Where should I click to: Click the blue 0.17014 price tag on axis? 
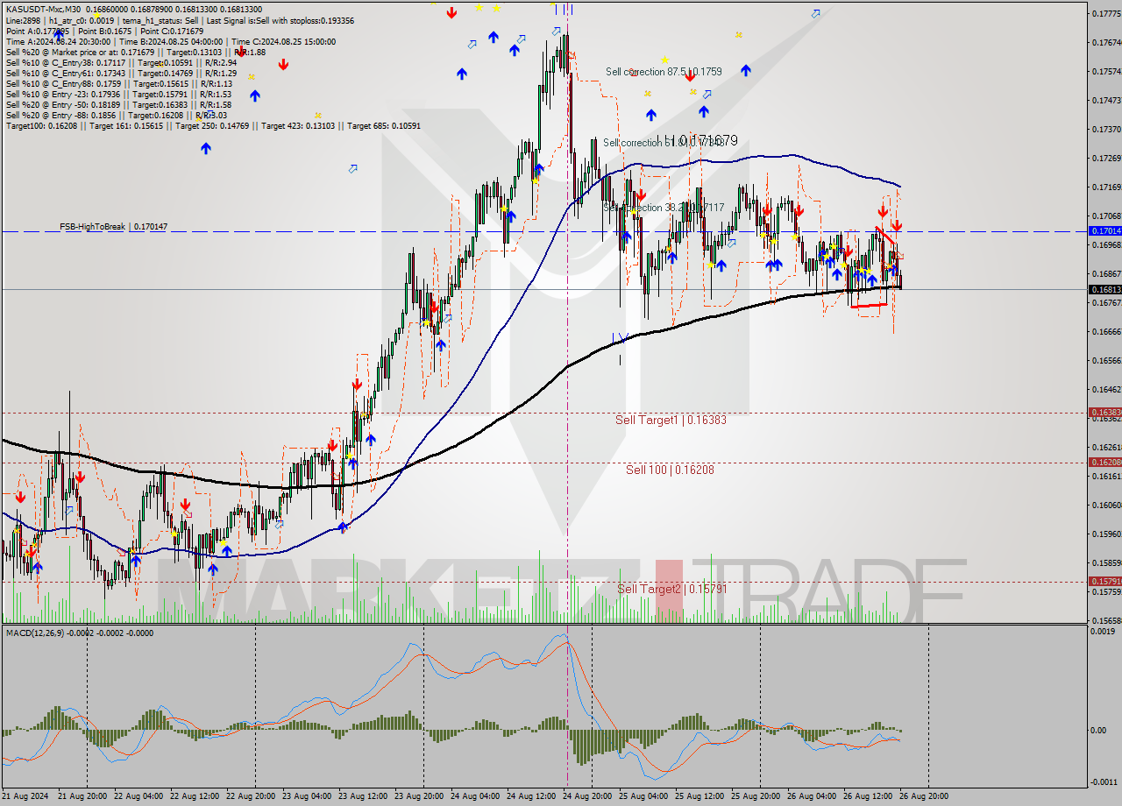coord(1104,231)
